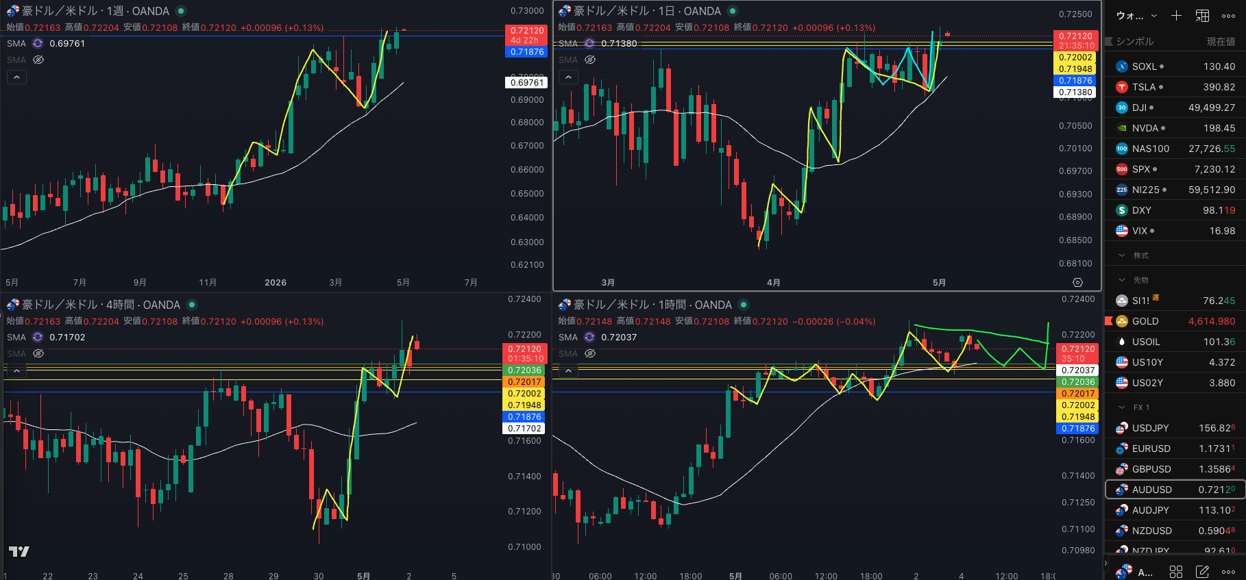The image size is (1246, 580).
Task: Click the green market status dot on 1時間 chart
Action: [x=744, y=305]
